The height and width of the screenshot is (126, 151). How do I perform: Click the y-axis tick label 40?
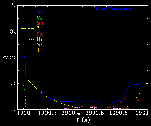click(x=13, y=6)
